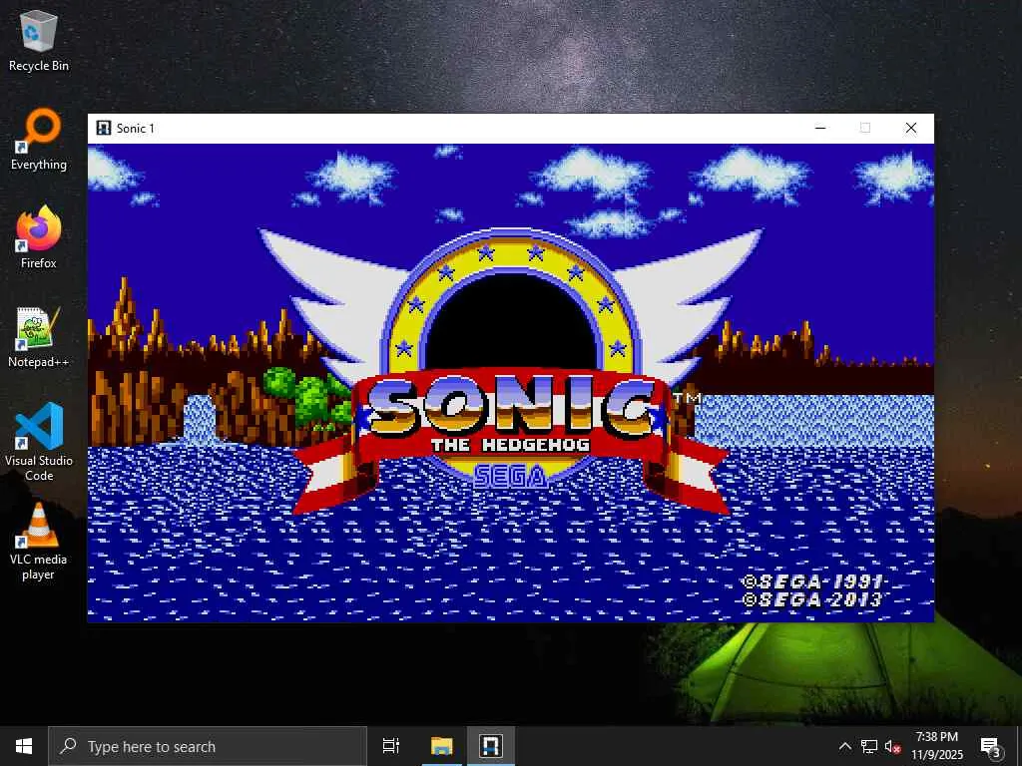This screenshot has width=1022, height=766.
Task: Open the notification center icon
Action: [991, 746]
